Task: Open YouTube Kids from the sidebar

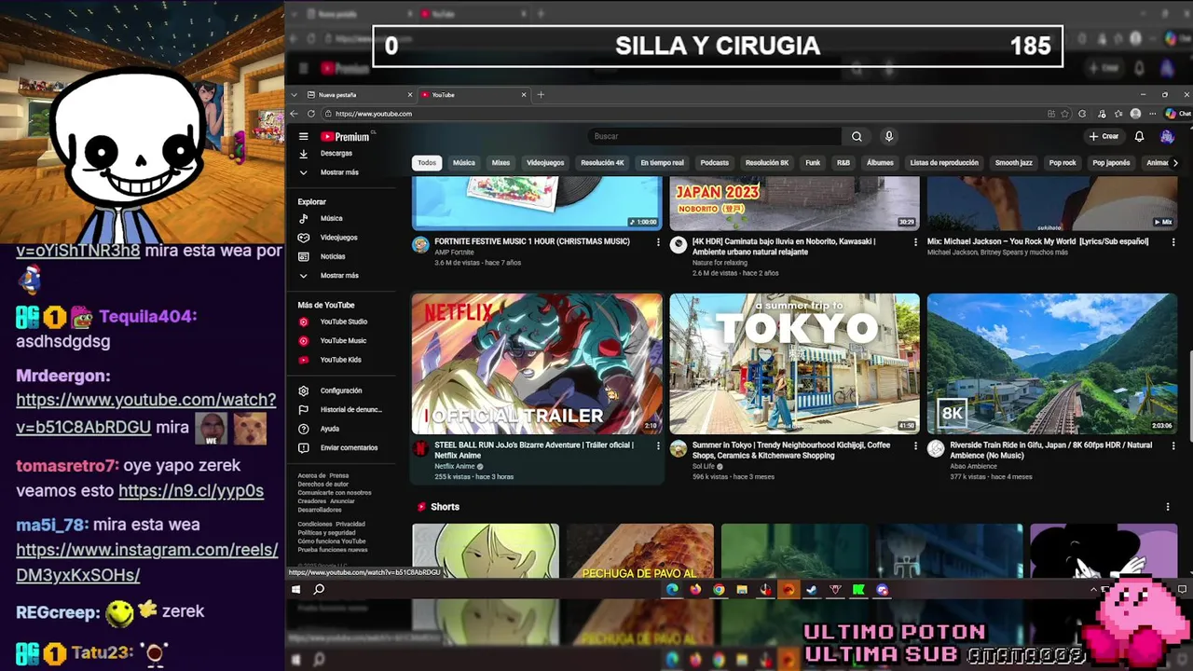Action: pyautogui.click(x=340, y=360)
